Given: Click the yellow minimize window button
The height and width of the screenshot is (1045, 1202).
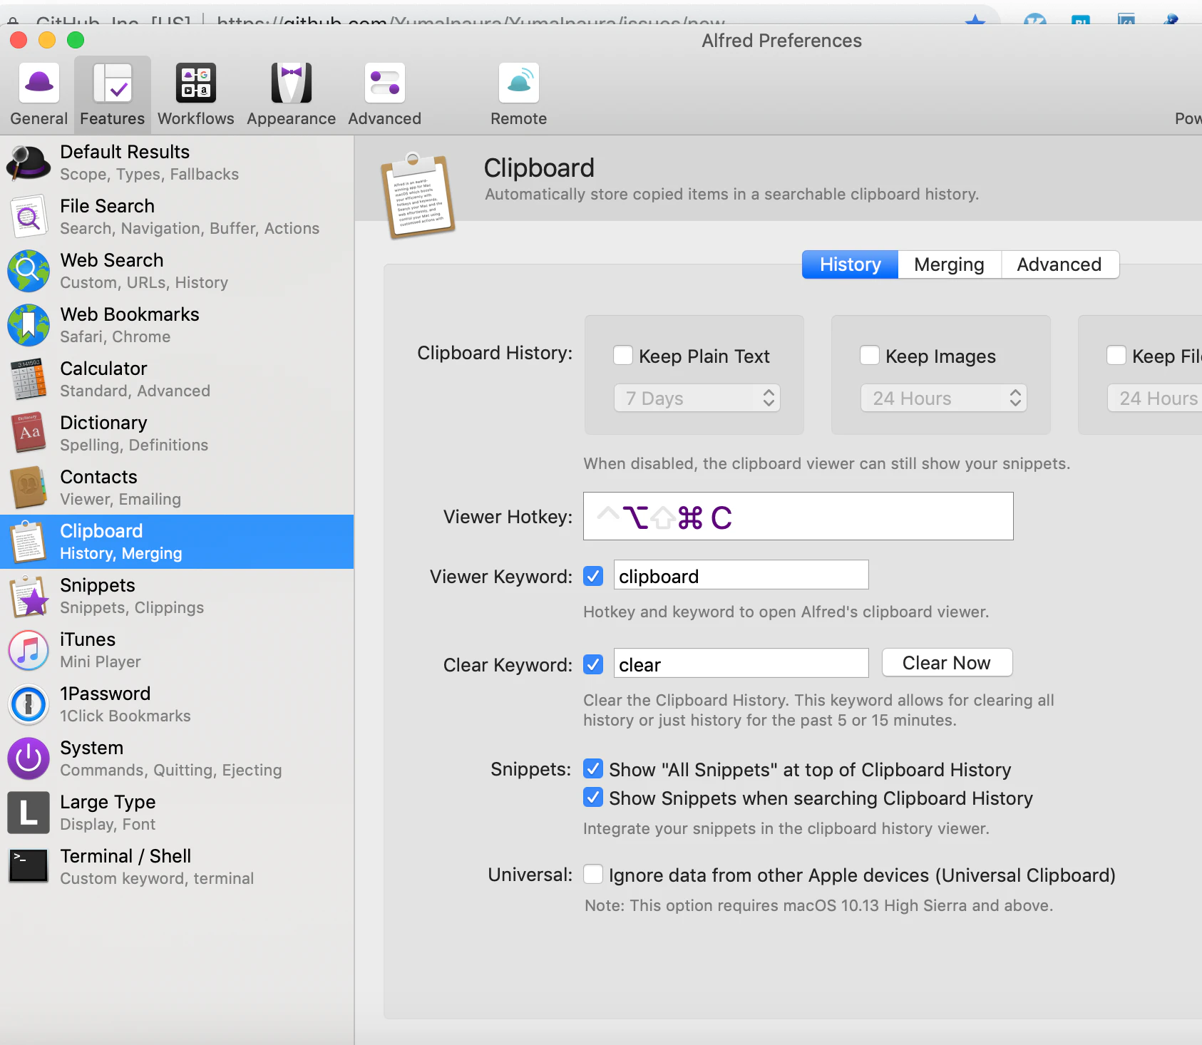Looking at the screenshot, I should 47,40.
